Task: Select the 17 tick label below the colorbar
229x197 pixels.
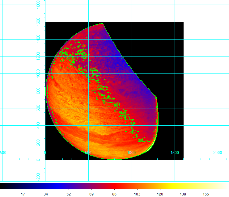Action: tap(23, 194)
